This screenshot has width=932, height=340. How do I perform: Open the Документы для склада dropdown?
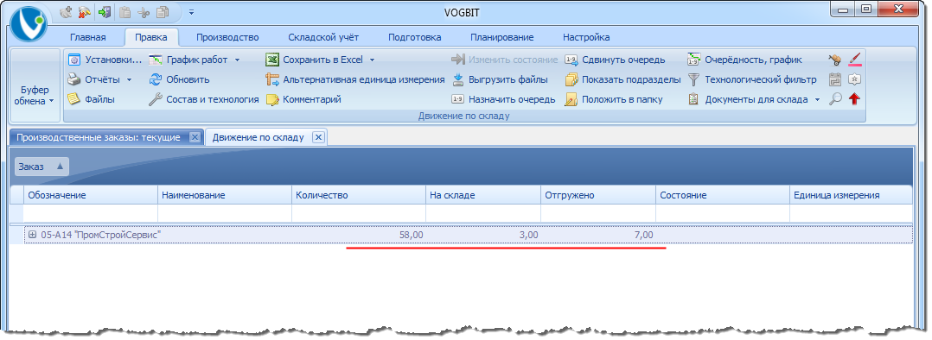(754, 99)
